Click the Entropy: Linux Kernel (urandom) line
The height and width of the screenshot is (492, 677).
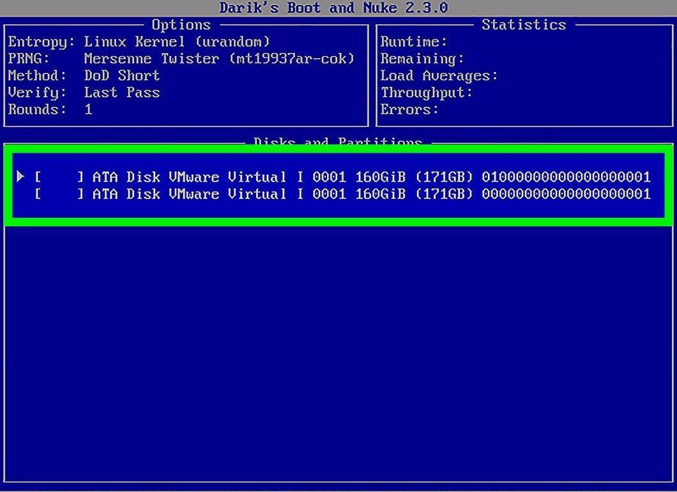(139, 42)
